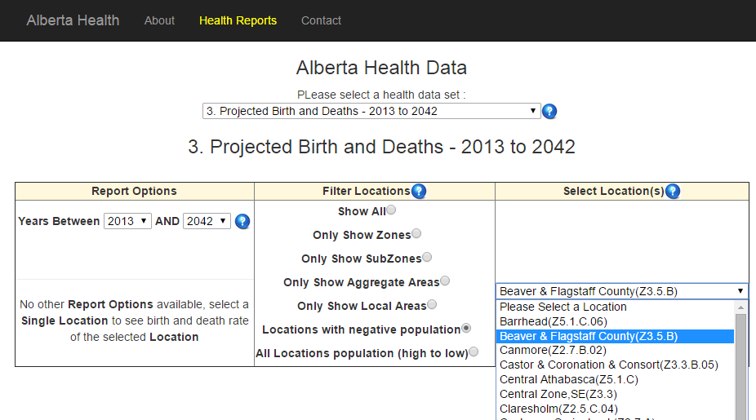Viewport: 756px width, 420px height.
Task: Open help icon beside health data set dropdown
Action: coord(549,111)
